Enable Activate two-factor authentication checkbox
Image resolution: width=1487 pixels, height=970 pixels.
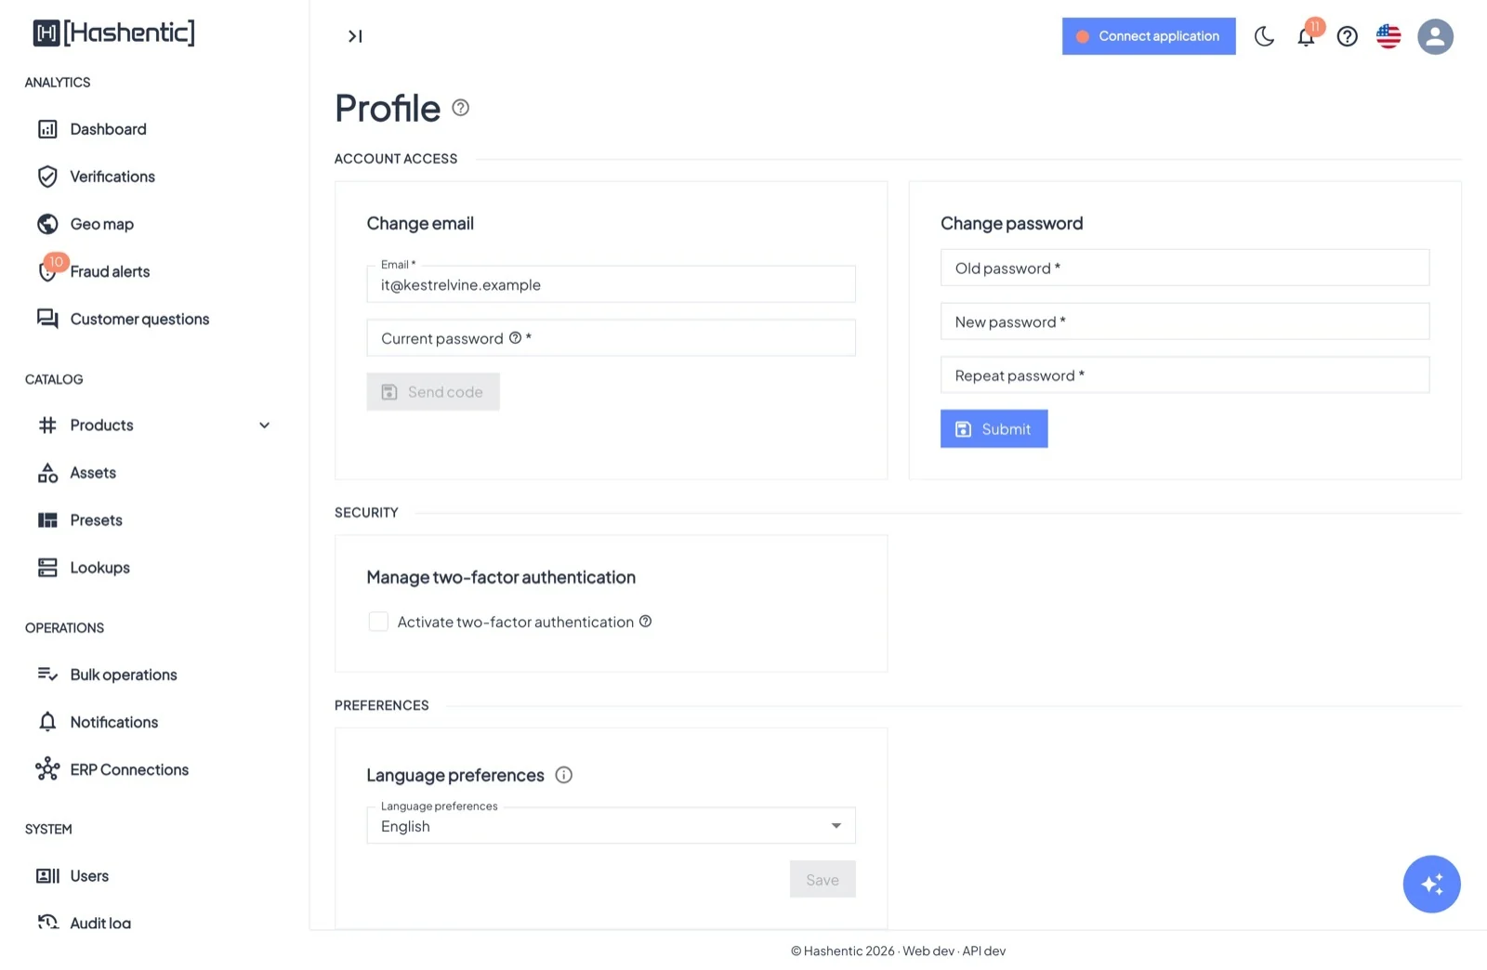coord(378,622)
